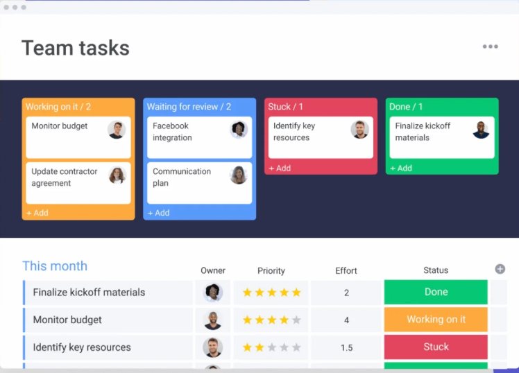519x373 pixels.
Task: Click the This month group title
Action: [x=55, y=266]
